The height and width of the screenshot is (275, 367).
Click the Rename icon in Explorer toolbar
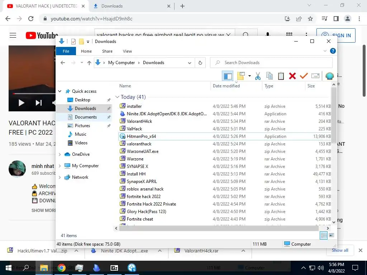[x=315, y=76]
